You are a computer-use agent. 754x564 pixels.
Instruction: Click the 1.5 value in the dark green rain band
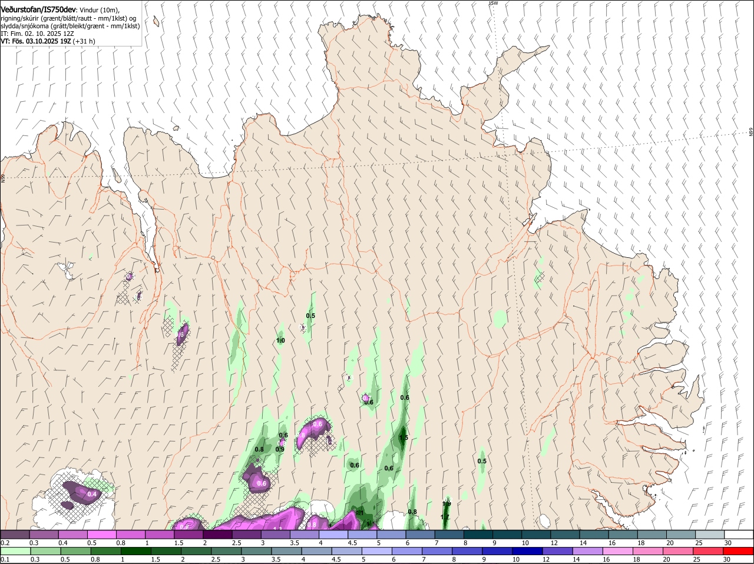(x=404, y=438)
